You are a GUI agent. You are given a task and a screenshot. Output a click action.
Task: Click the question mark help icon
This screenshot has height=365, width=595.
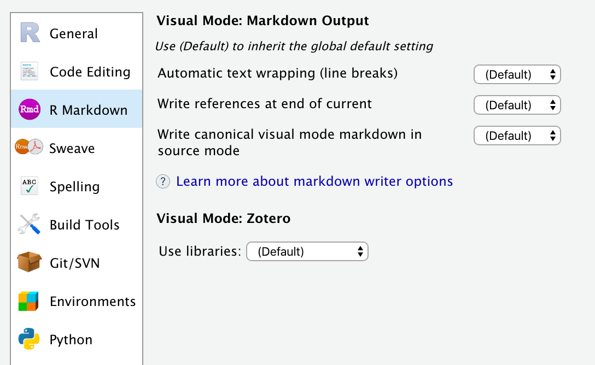(163, 181)
